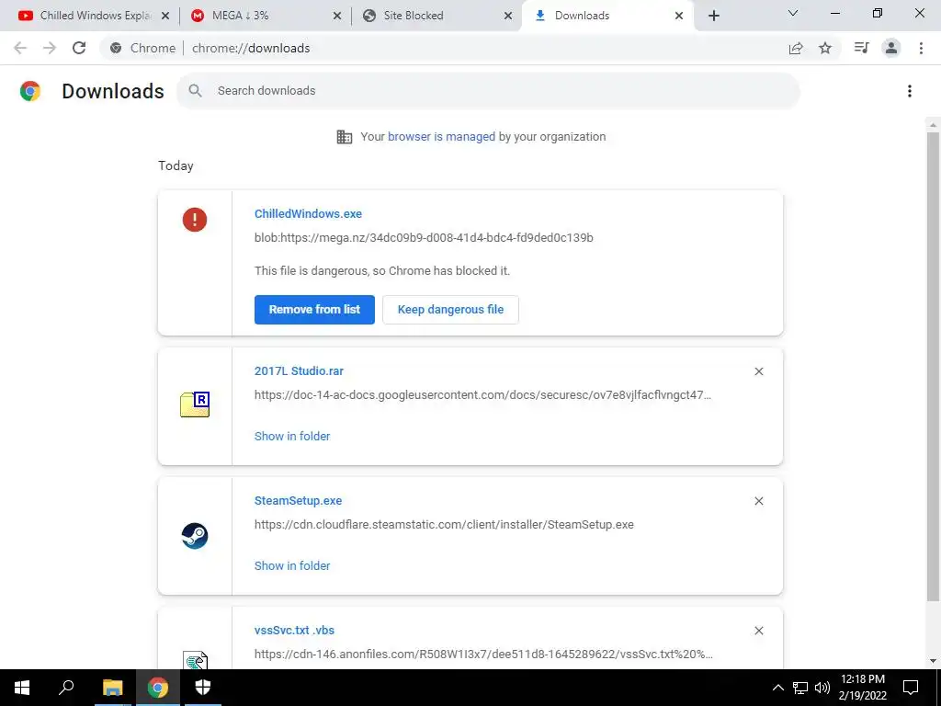Click the red danger warning icon

(x=195, y=219)
